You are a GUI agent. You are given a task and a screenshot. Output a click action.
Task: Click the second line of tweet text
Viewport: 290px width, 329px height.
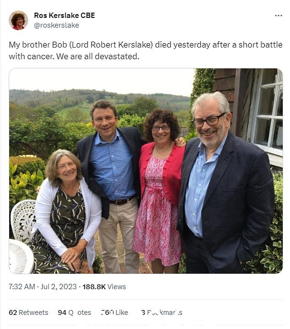tap(74, 56)
